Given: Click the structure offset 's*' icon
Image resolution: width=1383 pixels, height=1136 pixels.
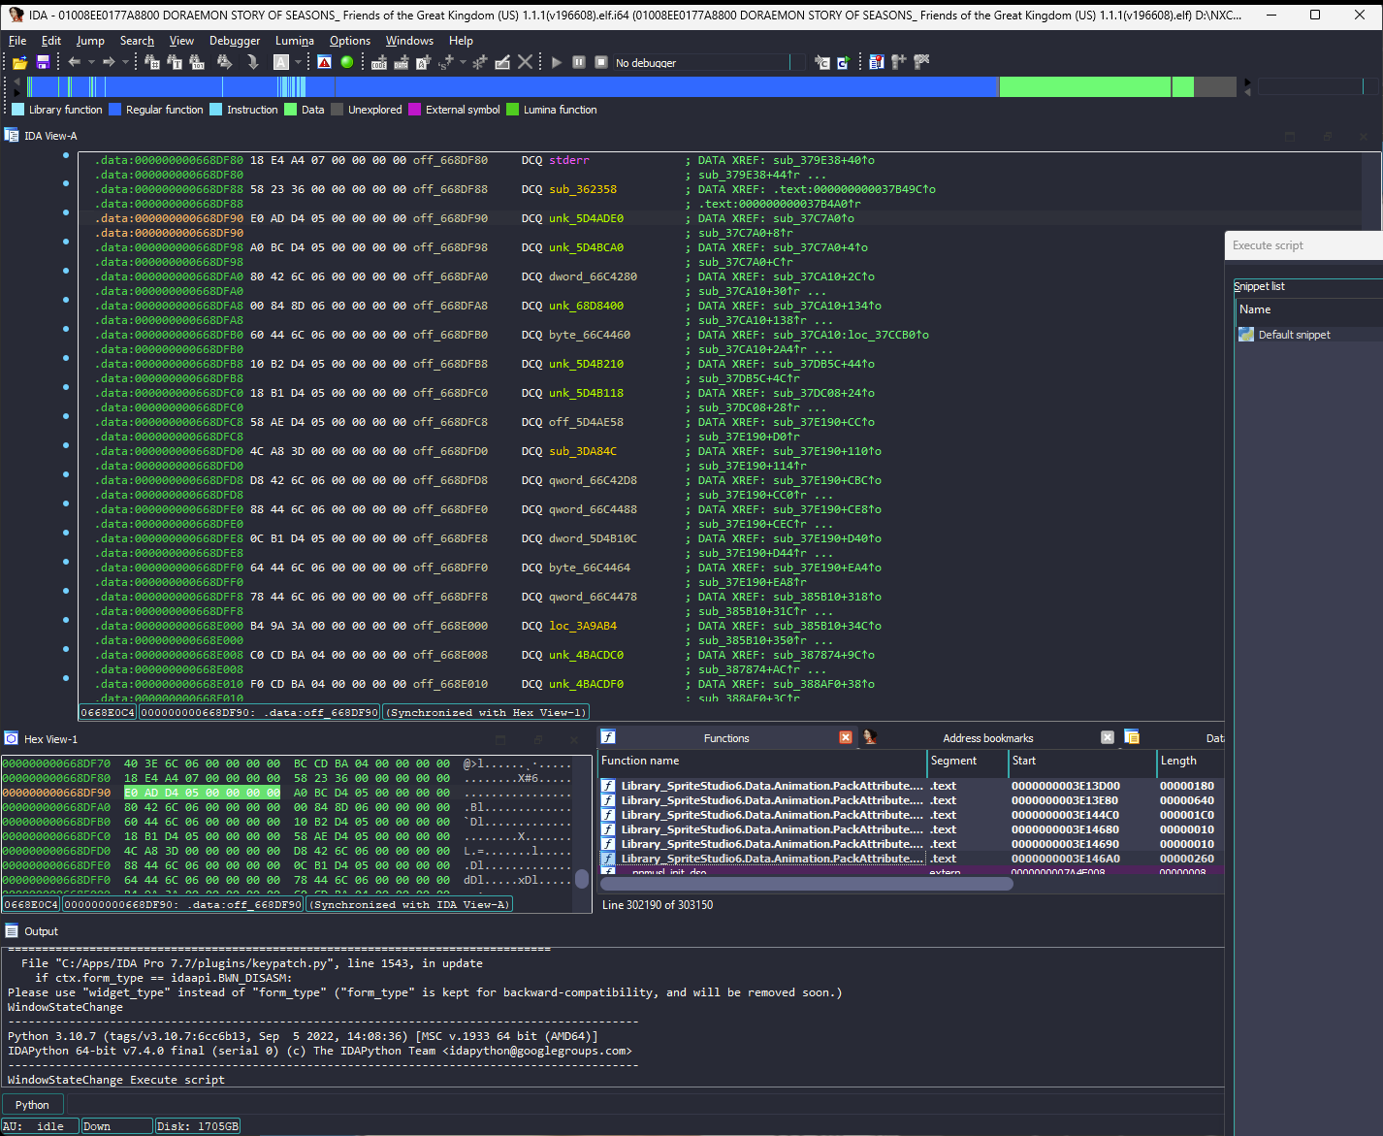Looking at the screenshot, I should pos(446,62).
